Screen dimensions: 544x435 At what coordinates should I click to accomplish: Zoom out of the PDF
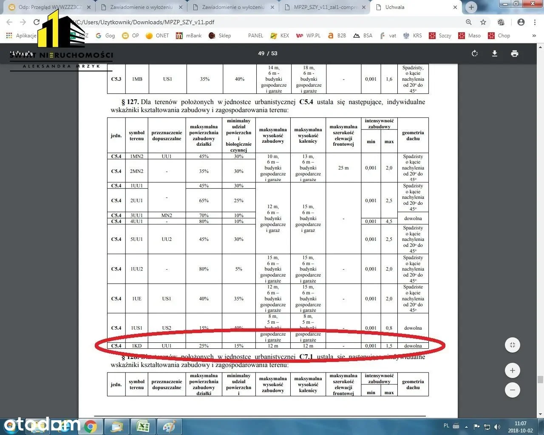[x=513, y=390]
